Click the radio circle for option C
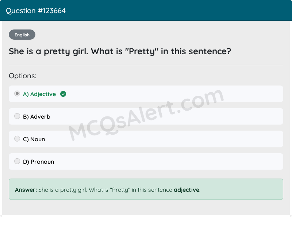Screen dimensions: 292x226 tap(17, 138)
